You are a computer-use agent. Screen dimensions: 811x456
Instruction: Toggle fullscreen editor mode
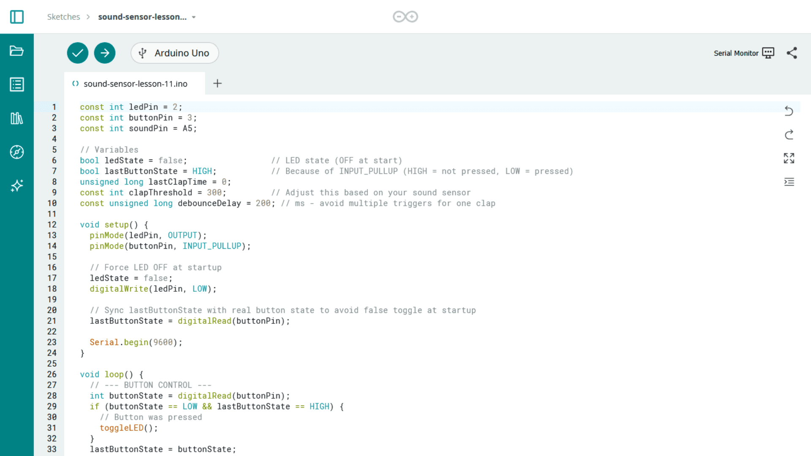pos(789,158)
